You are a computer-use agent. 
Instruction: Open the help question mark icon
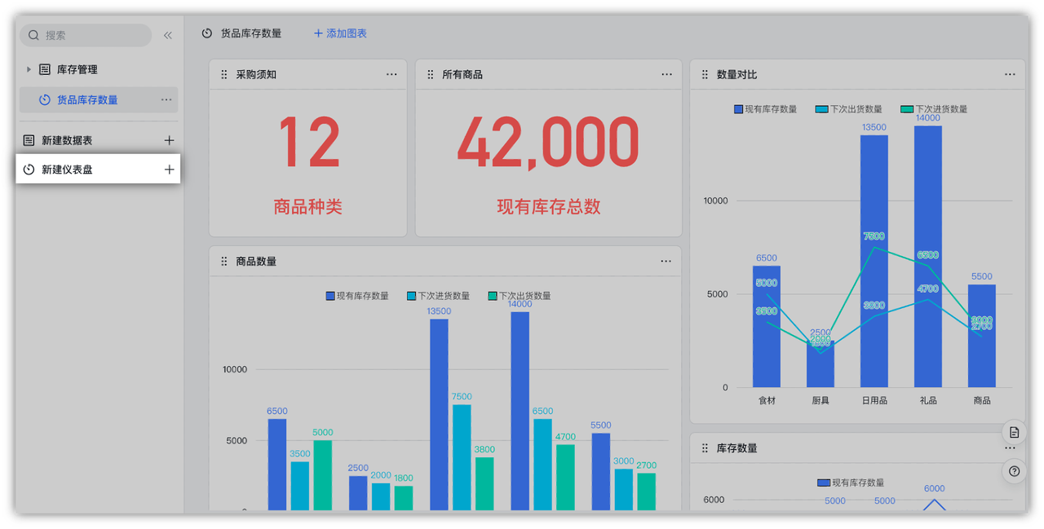point(1014,471)
